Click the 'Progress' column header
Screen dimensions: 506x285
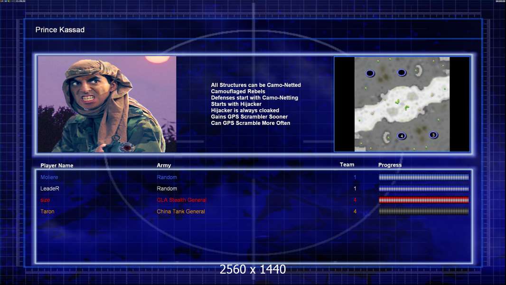pyautogui.click(x=390, y=165)
